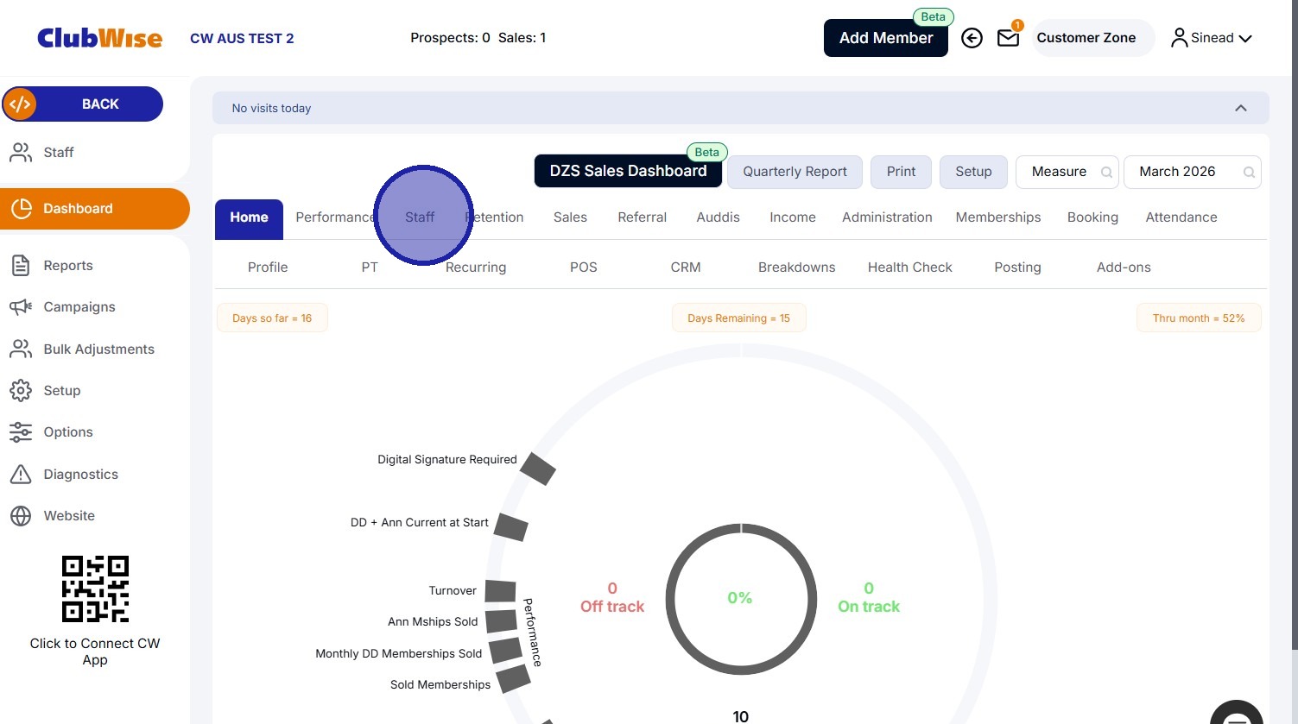Click the ClubWise logo
The height and width of the screenshot is (724, 1298).
(x=99, y=38)
